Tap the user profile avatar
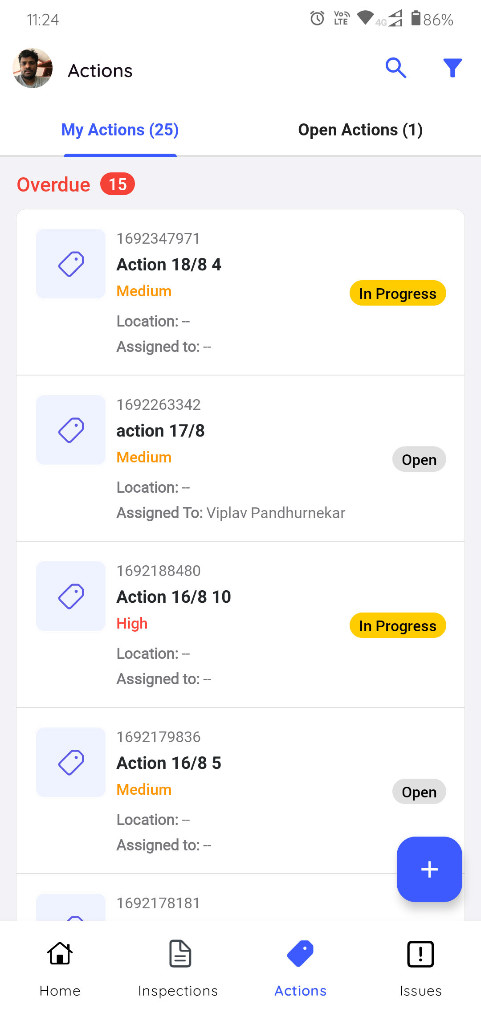The width and height of the screenshot is (481, 1013). coord(33,68)
